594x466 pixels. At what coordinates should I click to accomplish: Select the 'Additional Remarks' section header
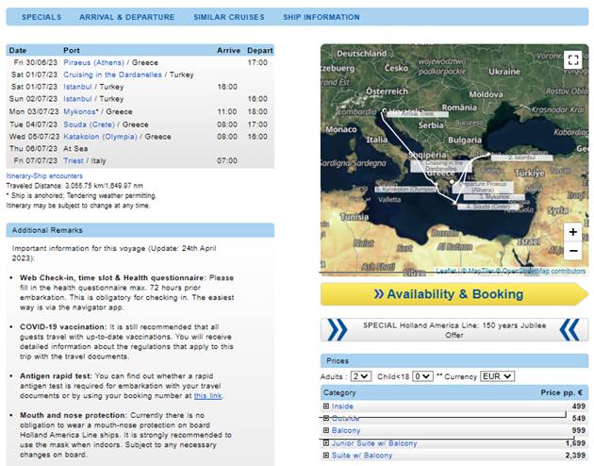(x=140, y=230)
